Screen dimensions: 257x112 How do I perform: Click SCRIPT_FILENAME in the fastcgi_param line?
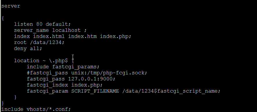(x=95, y=91)
